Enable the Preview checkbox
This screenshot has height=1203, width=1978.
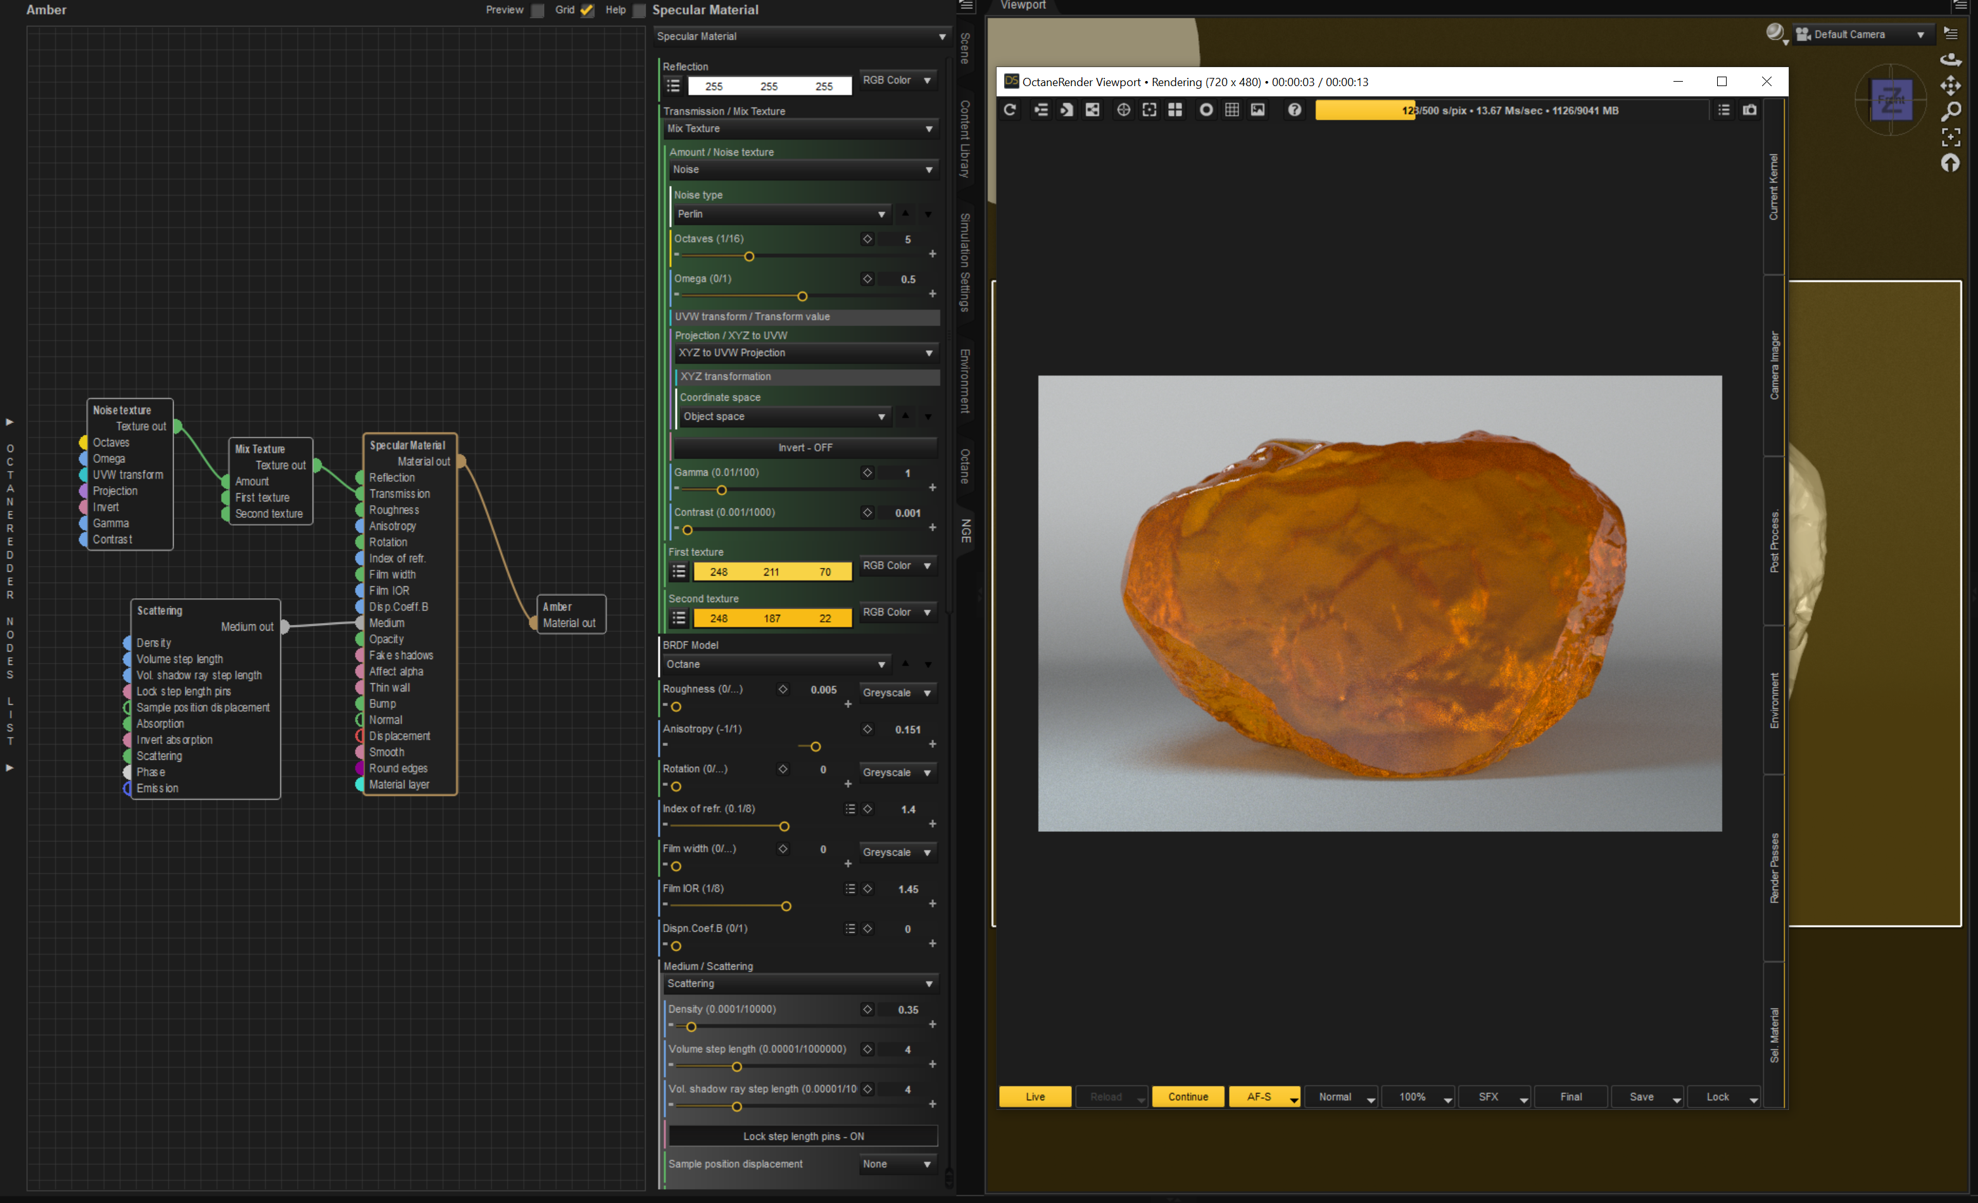pos(538,10)
